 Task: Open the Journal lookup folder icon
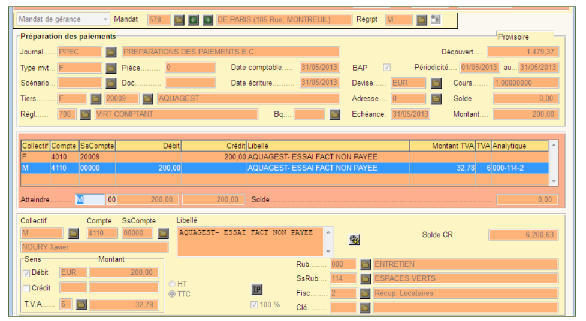coord(111,52)
